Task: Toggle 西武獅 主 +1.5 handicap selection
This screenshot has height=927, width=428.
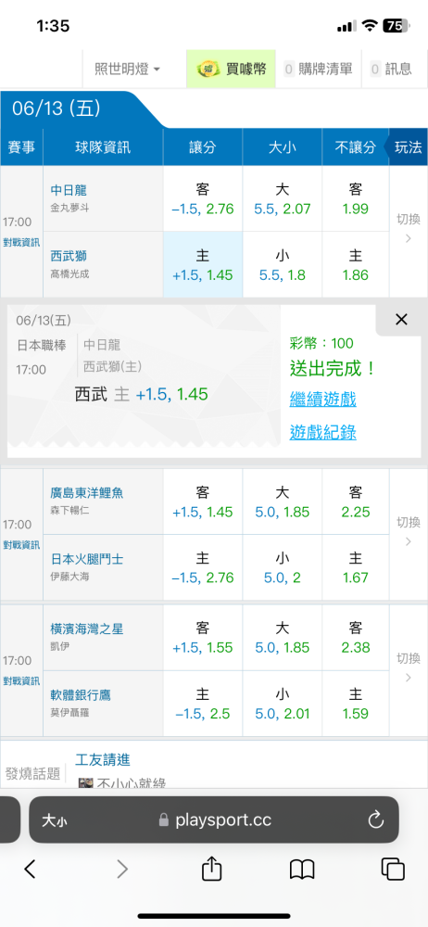Action: coord(203,264)
